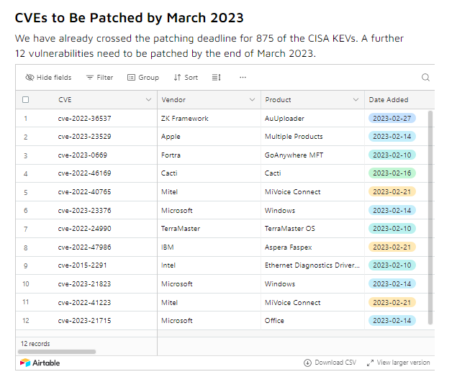Click row number 1
This screenshot has width=457, height=382.
(x=26, y=119)
